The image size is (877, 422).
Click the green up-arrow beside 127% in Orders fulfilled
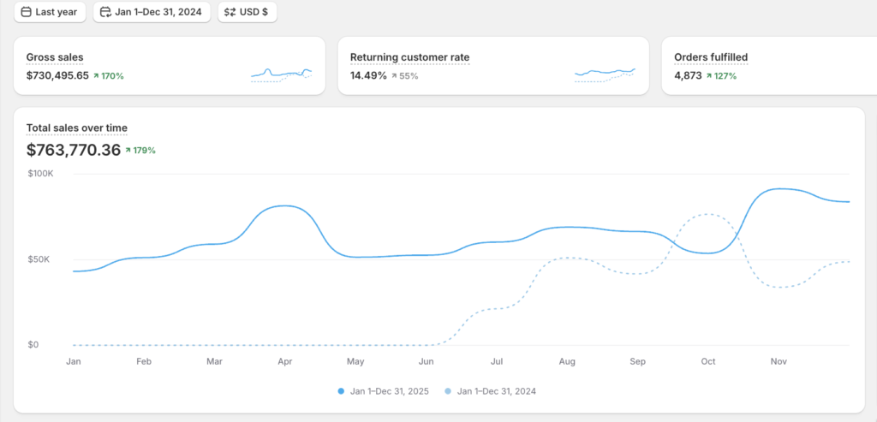[x=709, y=76]
